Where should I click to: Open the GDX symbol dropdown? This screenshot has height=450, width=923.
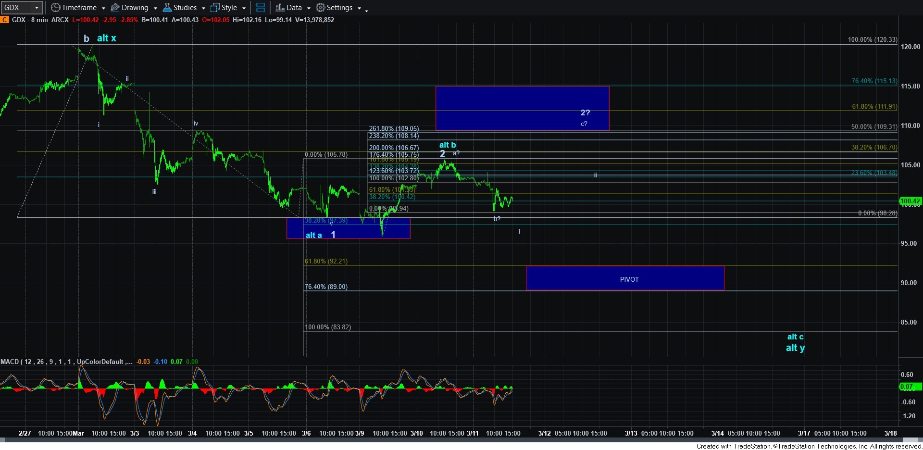click(36, 8)
